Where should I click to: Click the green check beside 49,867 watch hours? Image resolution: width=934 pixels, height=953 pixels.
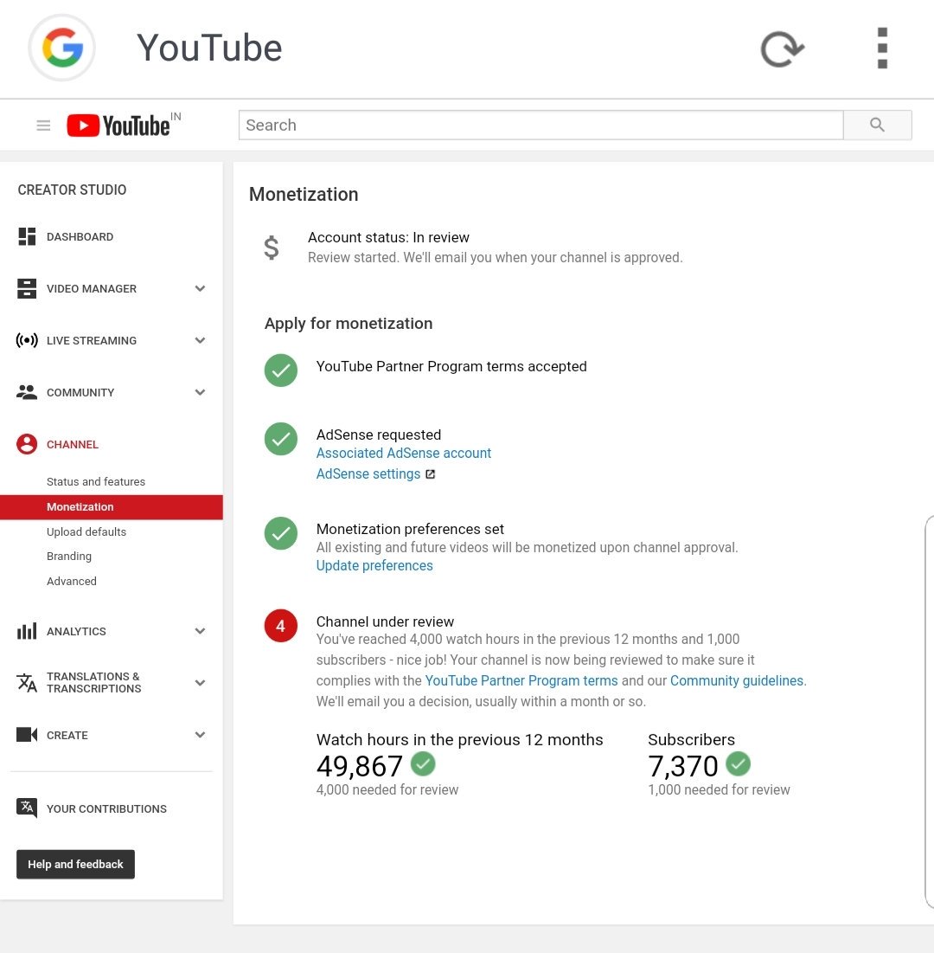(423, 764)
